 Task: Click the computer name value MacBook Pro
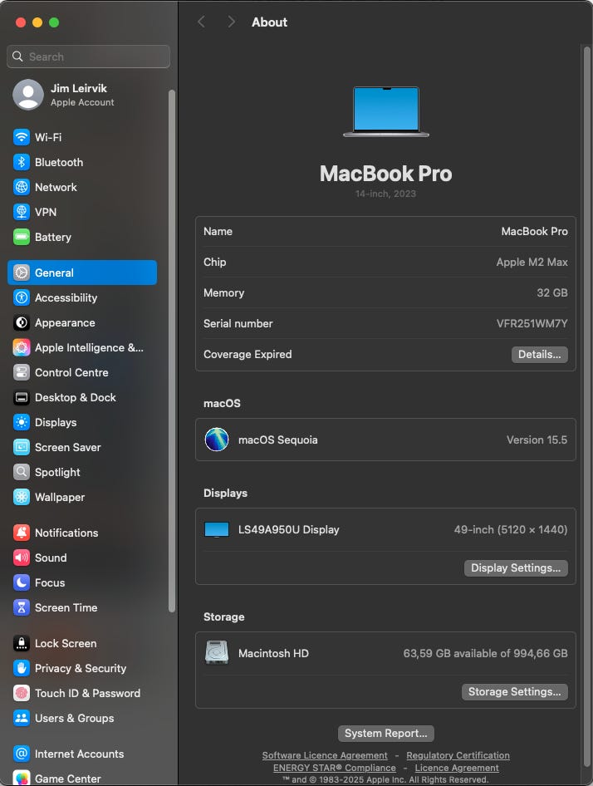[534, 232]
